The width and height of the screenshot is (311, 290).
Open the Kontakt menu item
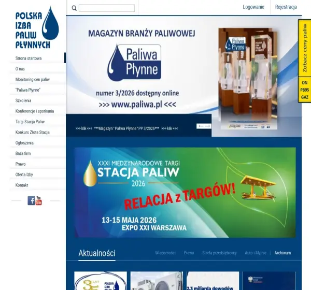22,185
